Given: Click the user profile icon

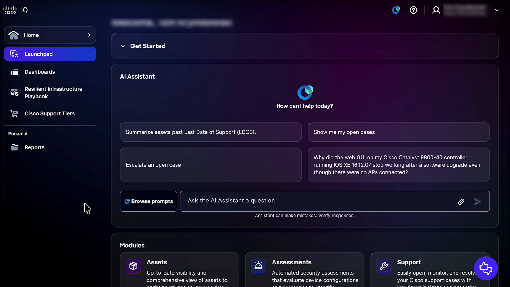Looking at the screenshot, I should click(436, 10).
